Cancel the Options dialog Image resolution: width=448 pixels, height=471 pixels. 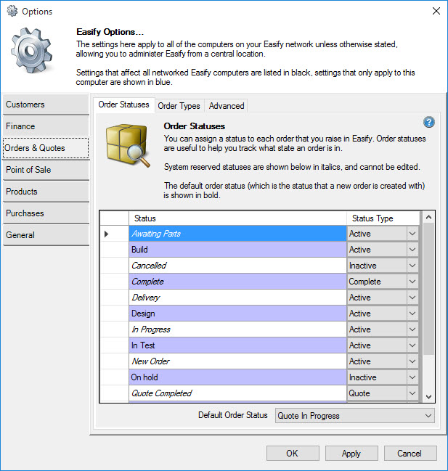point(409,454)
